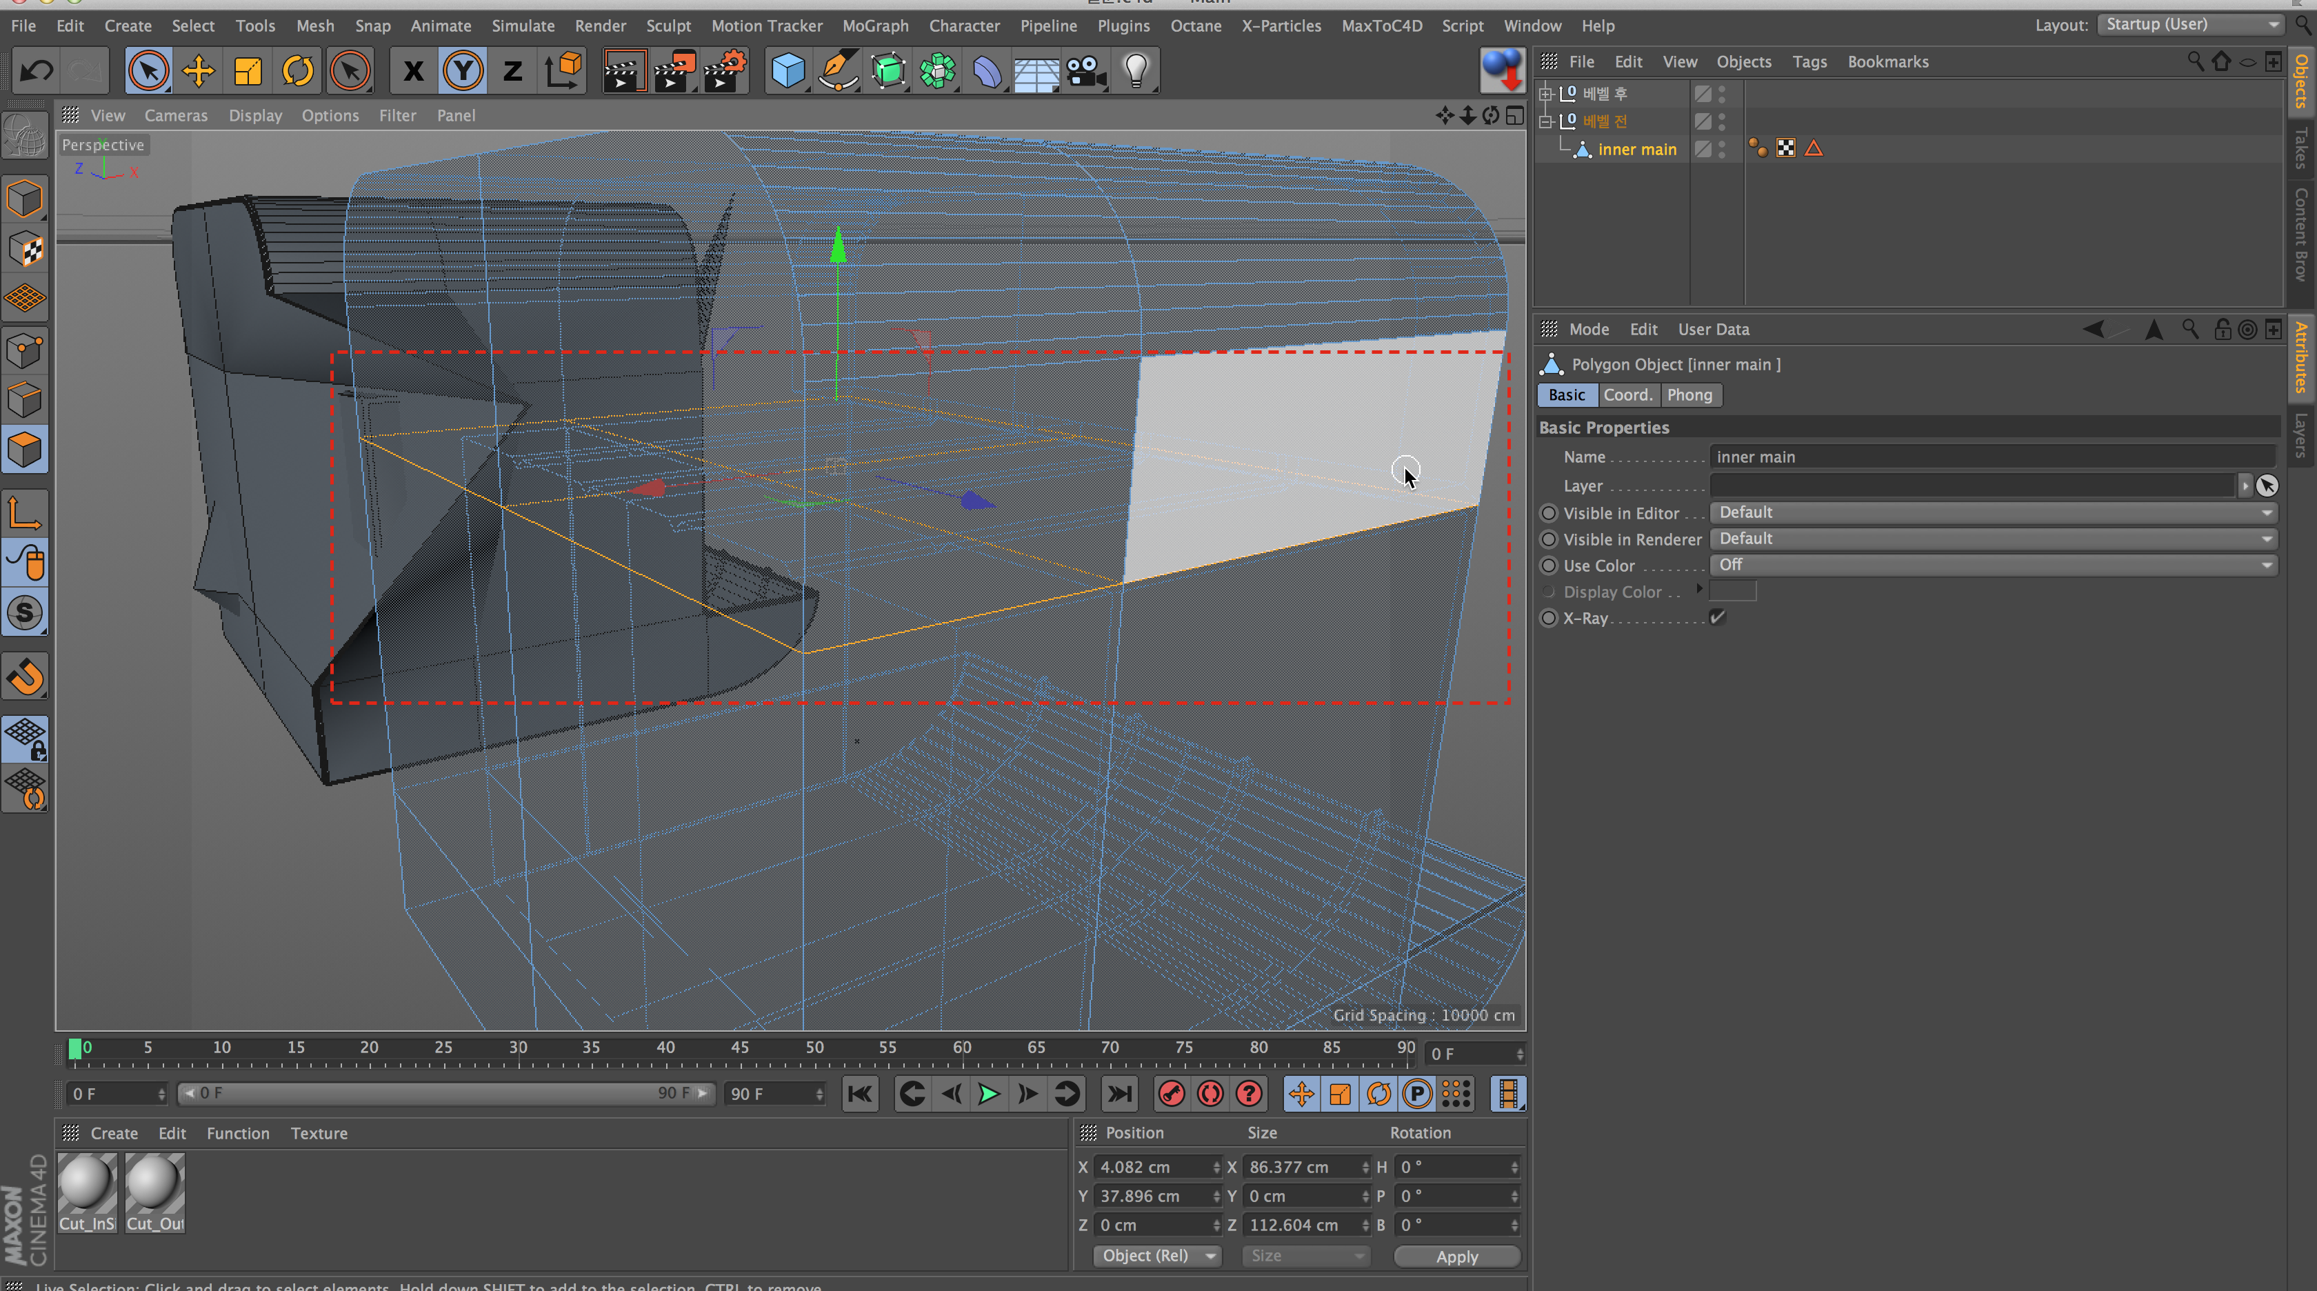Click the Coordinate System icon

point(563,70)
